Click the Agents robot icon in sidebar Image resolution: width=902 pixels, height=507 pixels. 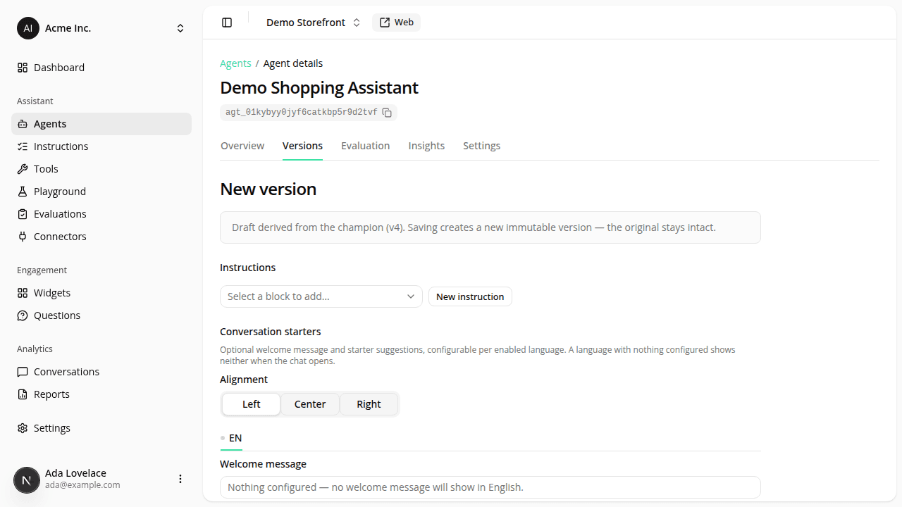tap(23, 124)
